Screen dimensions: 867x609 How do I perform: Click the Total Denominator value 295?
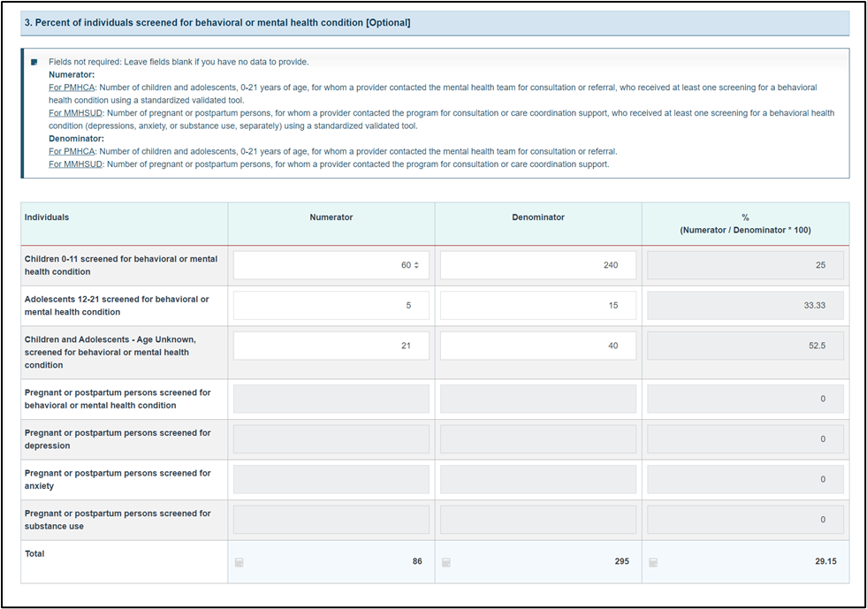(622, 561)
